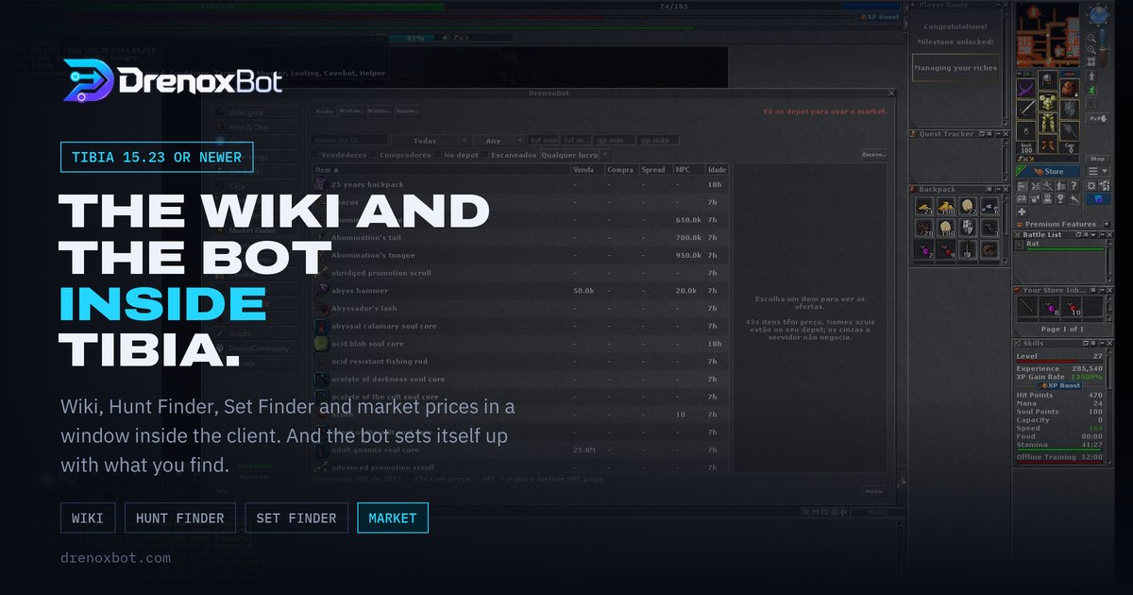Click the minimap zoom in magnifier
Screen dimensions: 1133x595
[x=1091, y=50]
